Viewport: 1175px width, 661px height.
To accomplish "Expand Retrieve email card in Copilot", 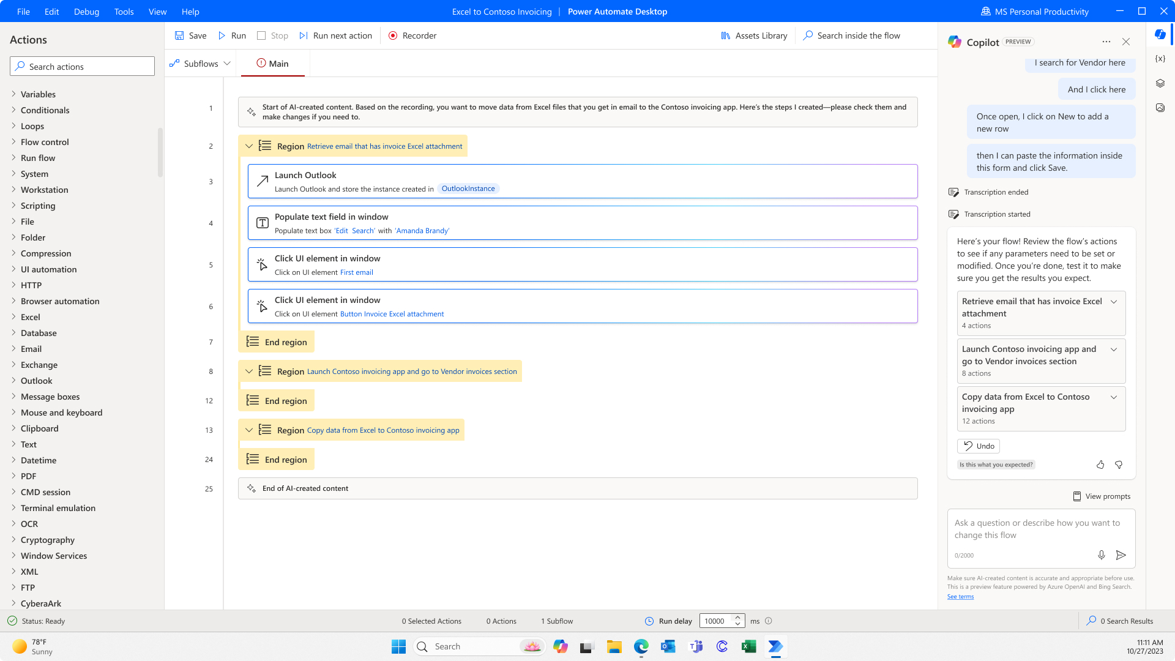I will [1114, 302].
